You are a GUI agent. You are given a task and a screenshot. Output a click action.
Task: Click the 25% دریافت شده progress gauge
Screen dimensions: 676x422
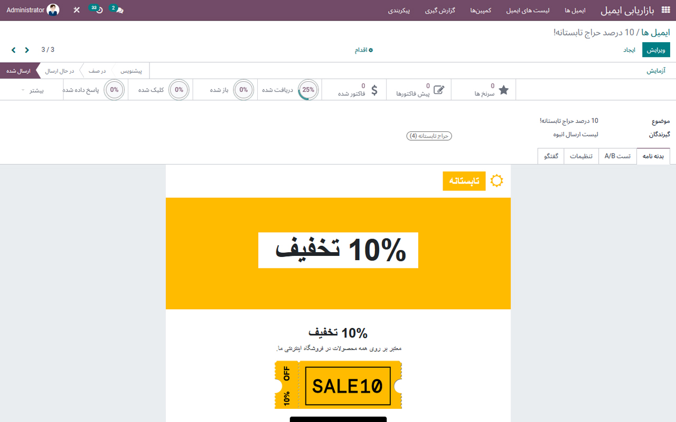coord(308,90)
